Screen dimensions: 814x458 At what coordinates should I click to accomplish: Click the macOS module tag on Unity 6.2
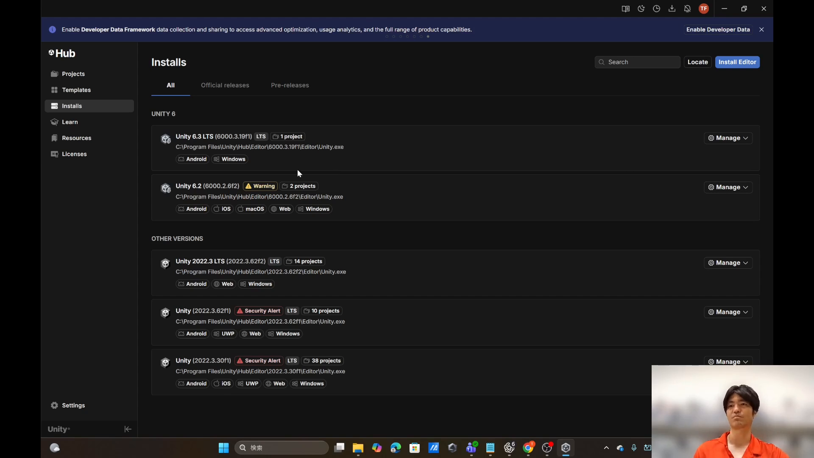pyautogui.click(x=251, y=209)
